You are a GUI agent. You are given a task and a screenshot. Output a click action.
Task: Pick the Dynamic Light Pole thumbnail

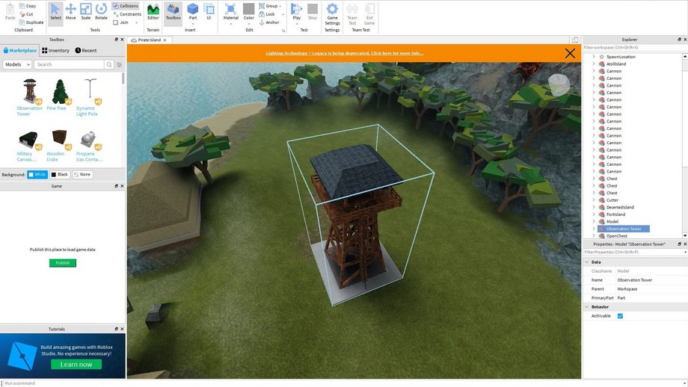[x=90, y=91]
